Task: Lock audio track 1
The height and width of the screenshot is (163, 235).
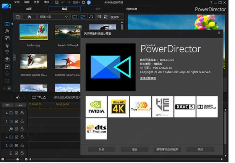Action: tap(22, 121)
